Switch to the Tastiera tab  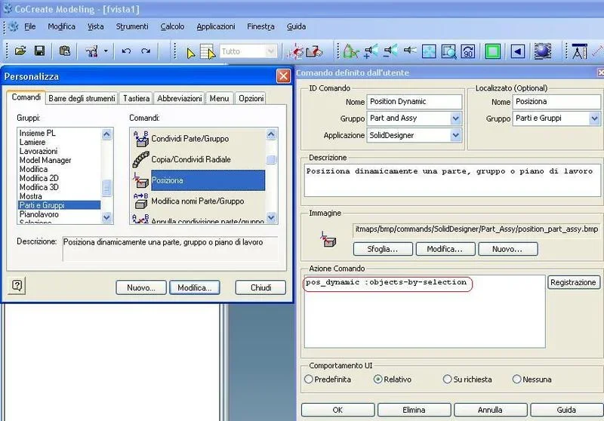point(137,98)
